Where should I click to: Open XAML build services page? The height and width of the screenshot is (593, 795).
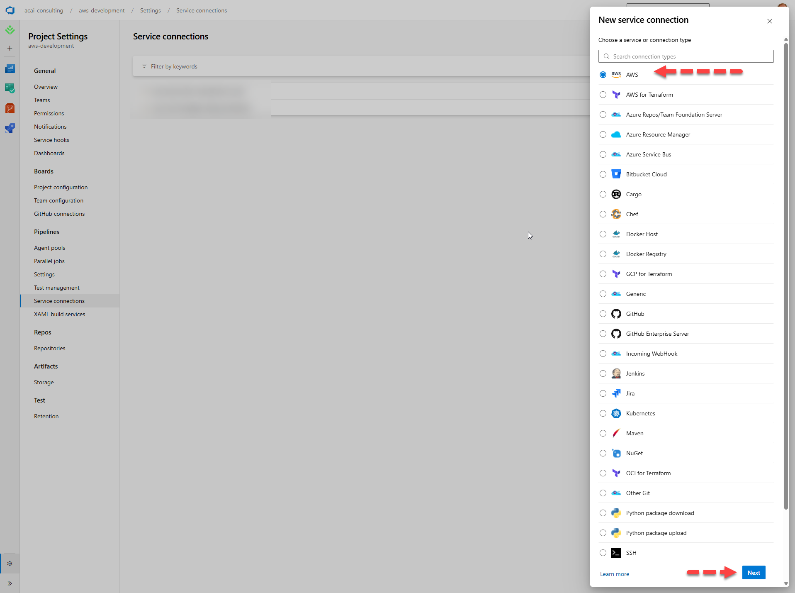[x=59, y=314]
